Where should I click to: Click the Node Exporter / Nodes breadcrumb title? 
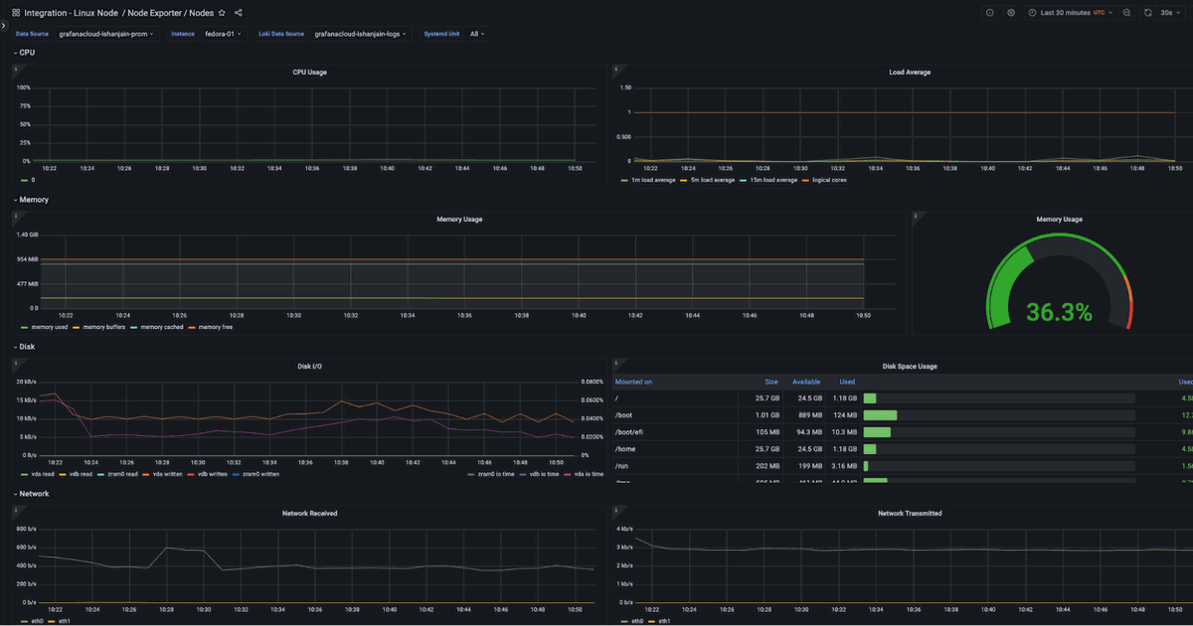pos(170,13)
